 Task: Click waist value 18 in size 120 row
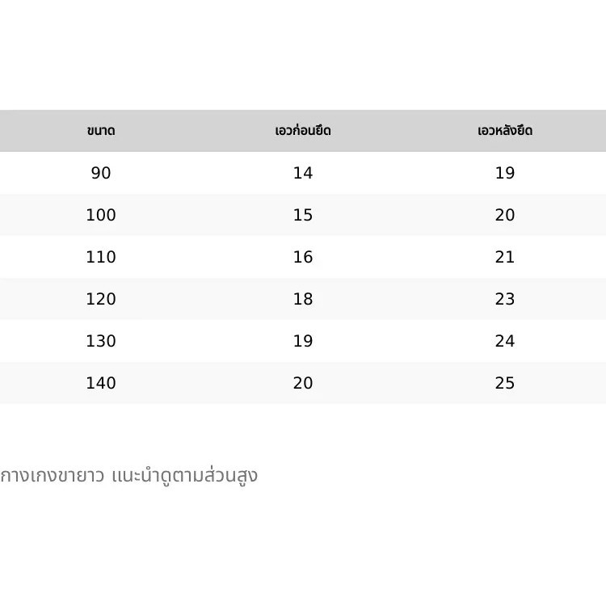pos(303,299)
